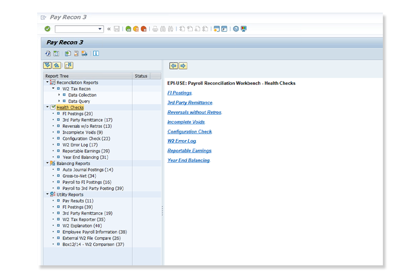The height and width of the screenshot is (280, 419).
Task: Collapse the W2 Tax Recon node
Action: coord(53,88)
